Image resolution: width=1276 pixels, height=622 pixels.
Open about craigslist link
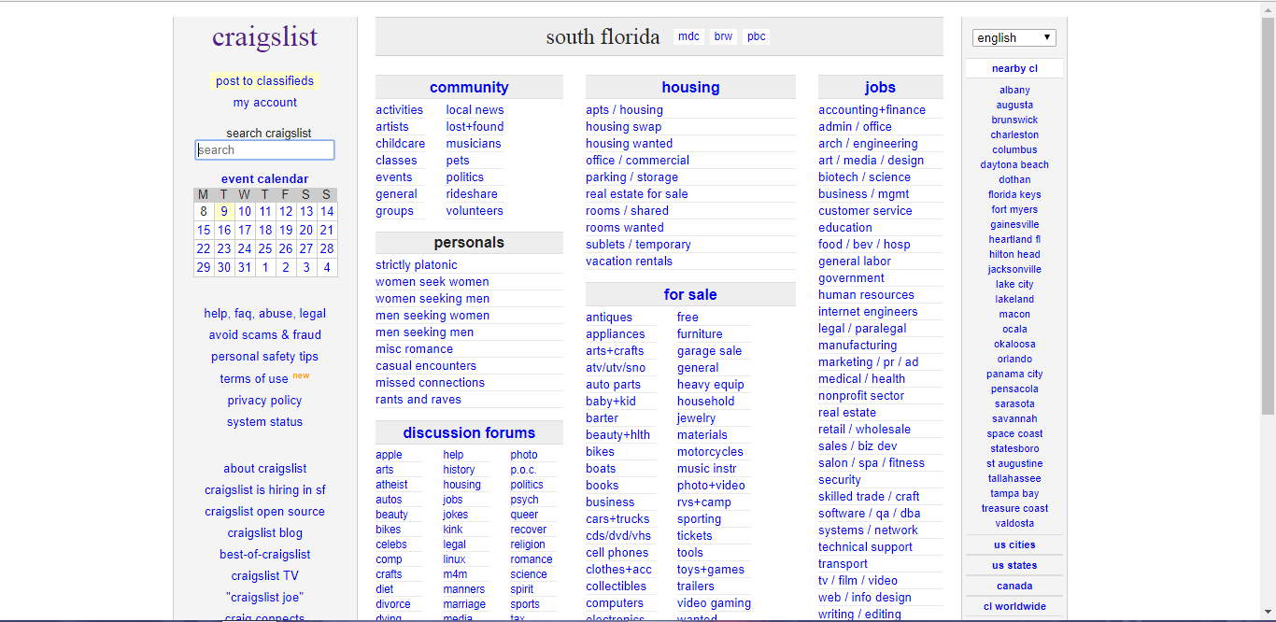(264, 469)
